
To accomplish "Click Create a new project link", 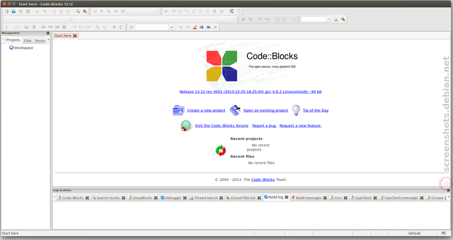I will 206,110.
